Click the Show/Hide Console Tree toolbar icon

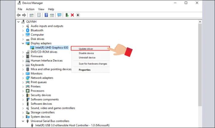click(32, 15)
